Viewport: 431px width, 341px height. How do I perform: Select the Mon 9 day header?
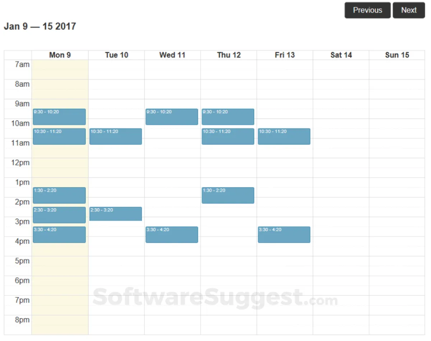[x=60, y=55]
